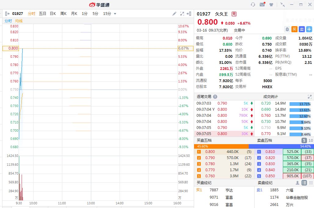Add stock to watchlist with plus icon
The image size is (314, 208).
coord(309,29)
